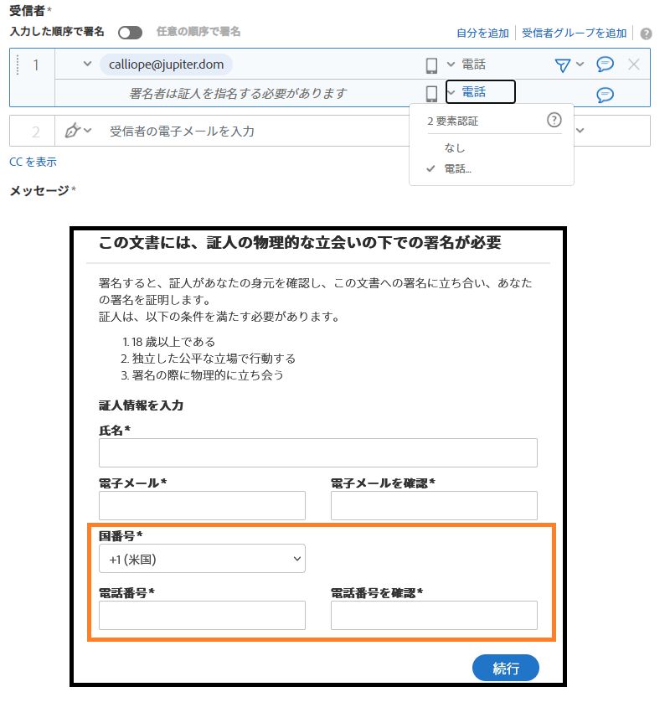Click the phone icon in the witness row
The image size is (670, 723).
431,94
